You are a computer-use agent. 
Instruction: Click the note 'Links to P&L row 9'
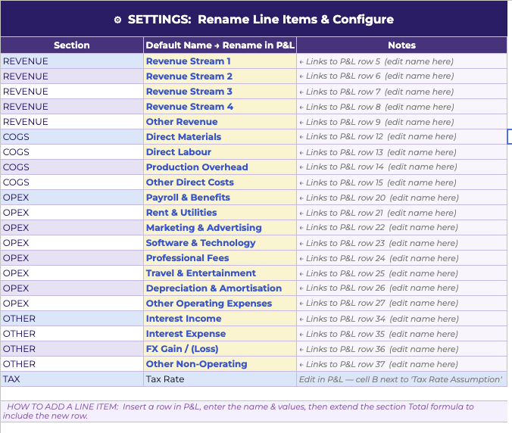click(x=401, y=122)
